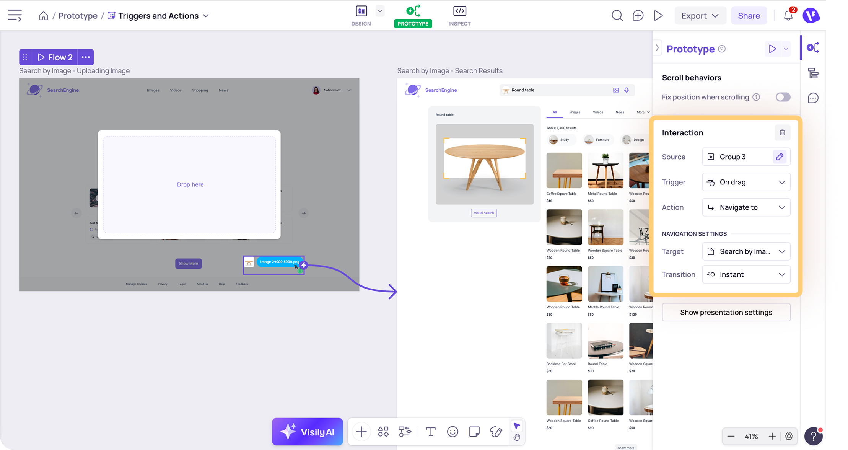Edit the Group 3 source with pencil icon
This screenshot has width=848, height=450.
780,157
